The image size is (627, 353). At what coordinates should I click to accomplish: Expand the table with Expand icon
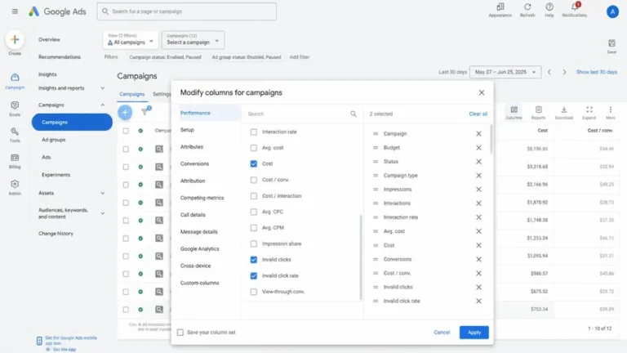pos(589,109)
